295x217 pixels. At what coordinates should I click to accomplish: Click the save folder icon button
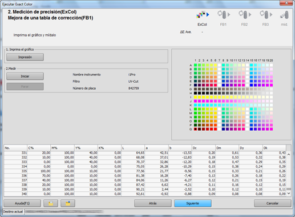(68, 203)
